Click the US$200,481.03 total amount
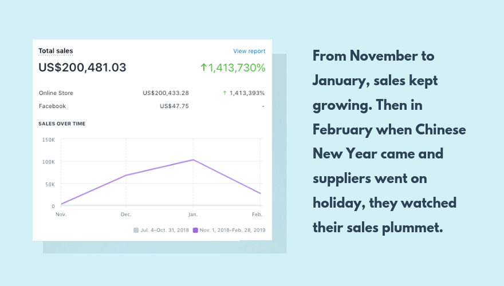504x286 pixels. coord(82,67)
